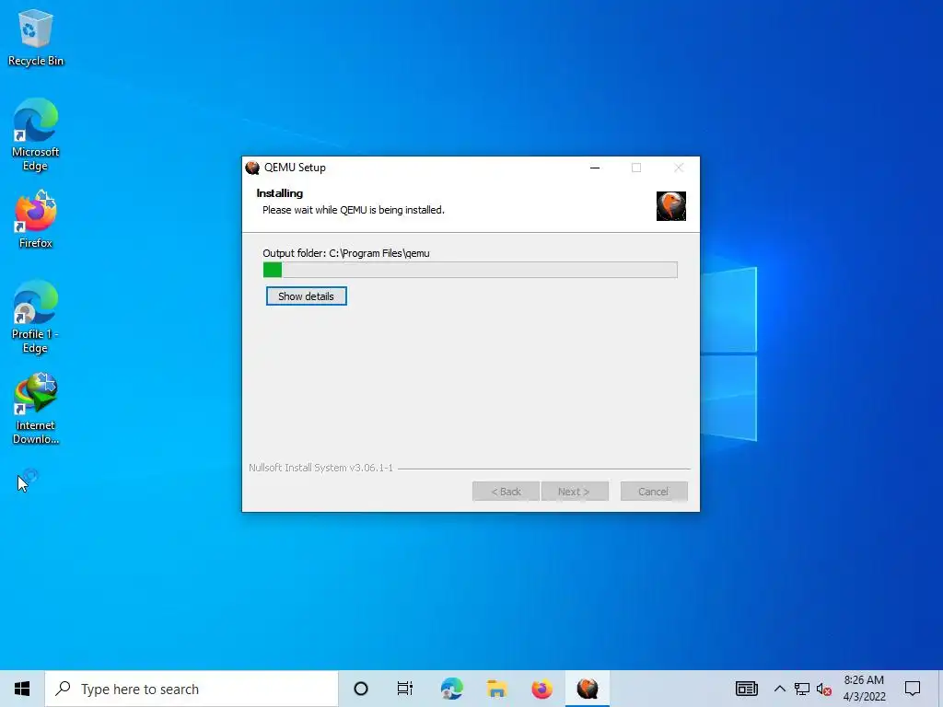
Task: Open the network status tray icon
Action: 802,689
